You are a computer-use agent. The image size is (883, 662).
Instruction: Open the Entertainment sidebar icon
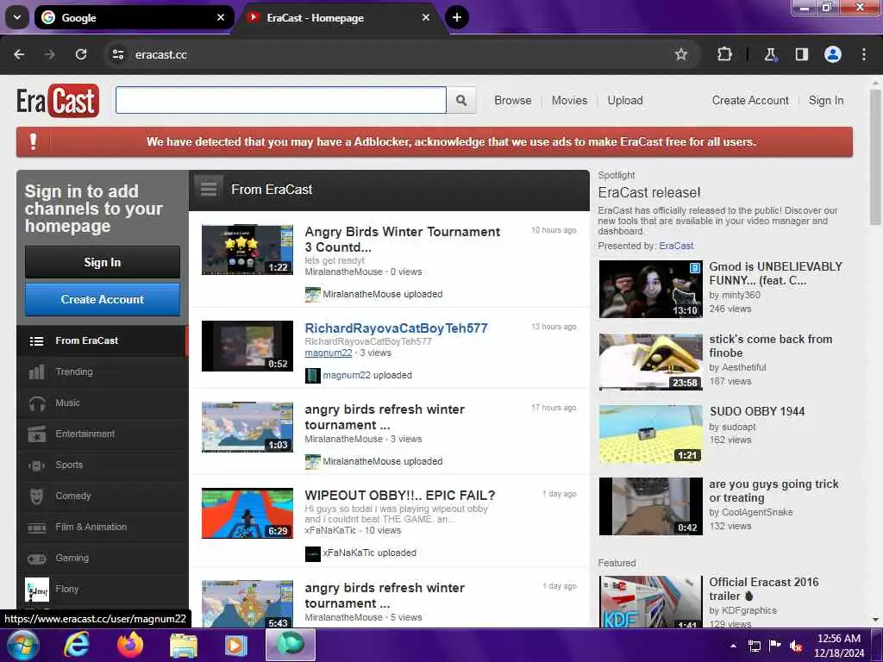tap(36, 434)
